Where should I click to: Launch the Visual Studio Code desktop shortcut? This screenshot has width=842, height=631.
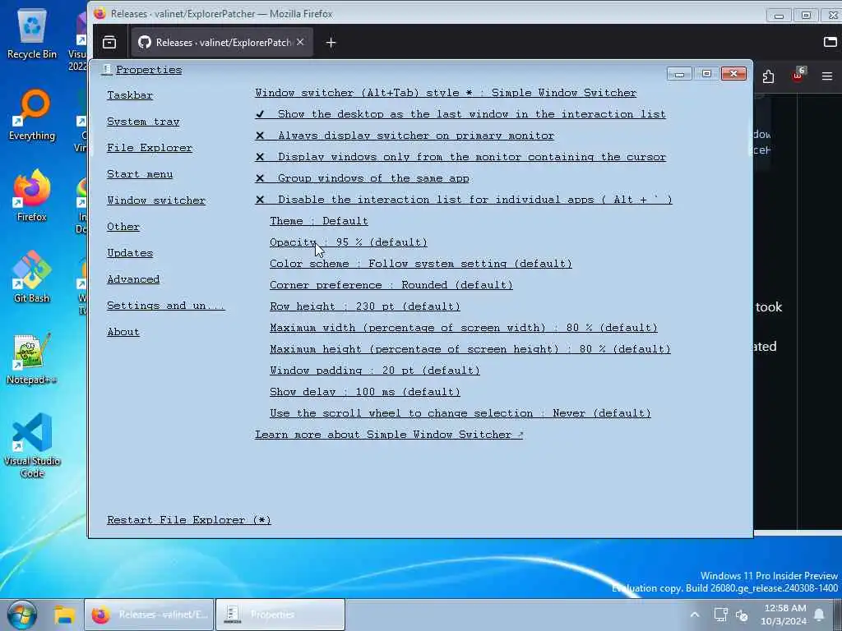pyautogui.click(x=32, y=445)
